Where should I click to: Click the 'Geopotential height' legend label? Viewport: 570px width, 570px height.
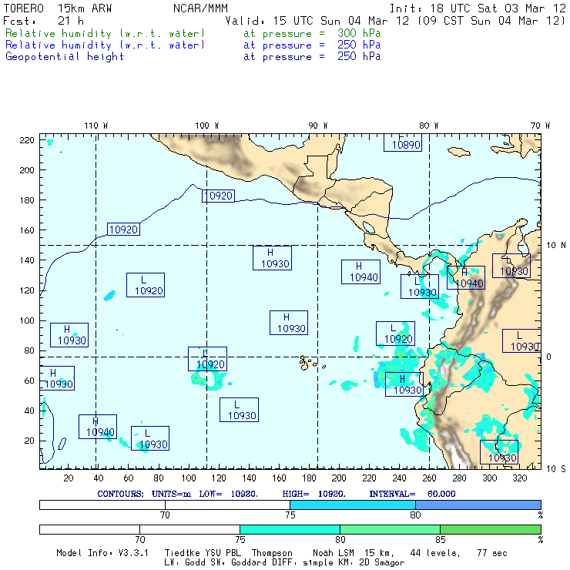pyautogui.click(x=65, y=57)
